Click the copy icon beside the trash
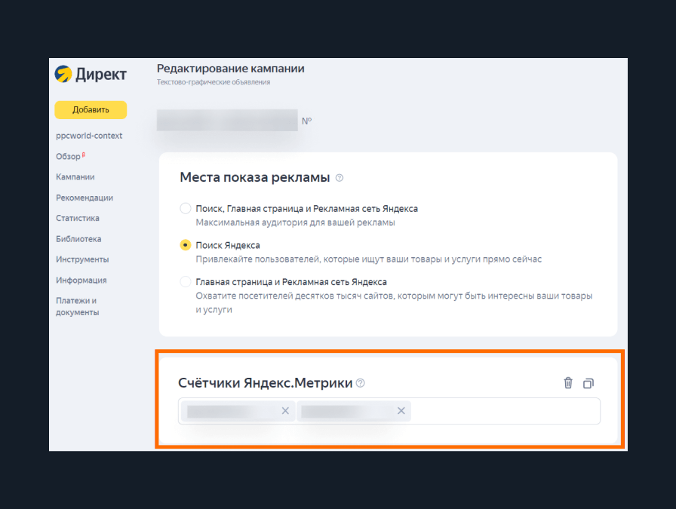676x509 pixels. pos(588,383)
